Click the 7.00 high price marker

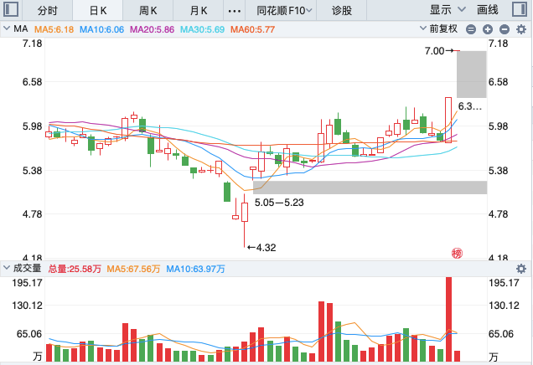(x=439, y=51)
